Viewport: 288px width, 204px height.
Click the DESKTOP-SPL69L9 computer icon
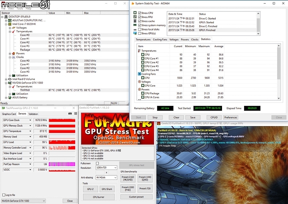tap(6, 17)
